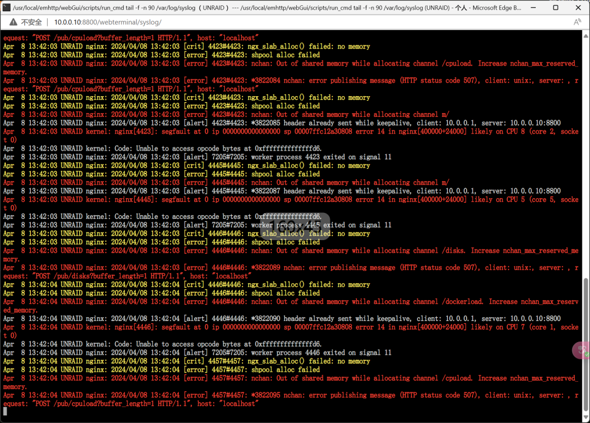Minimize the Edge window

pos(533,8)
